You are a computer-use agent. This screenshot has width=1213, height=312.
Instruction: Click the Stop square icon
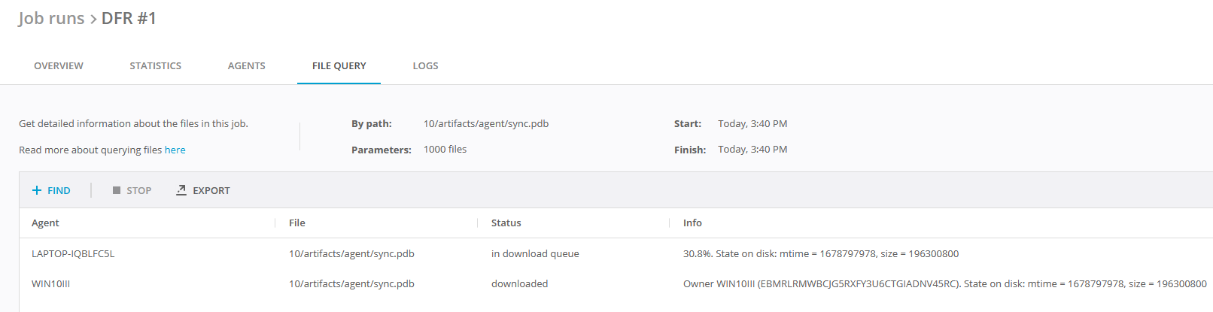click(x=117, y=190)
